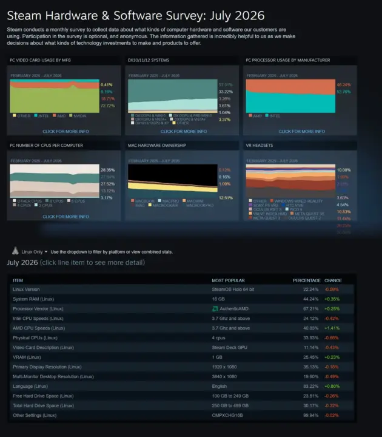Click the '3840 x 1080' resolution value
Screen dimensions: 382x437
[x=224, y=376]
